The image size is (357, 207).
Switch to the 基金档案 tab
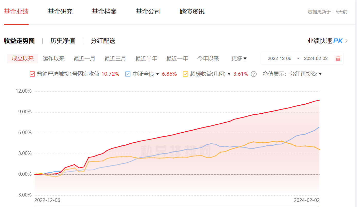[104, 12]
